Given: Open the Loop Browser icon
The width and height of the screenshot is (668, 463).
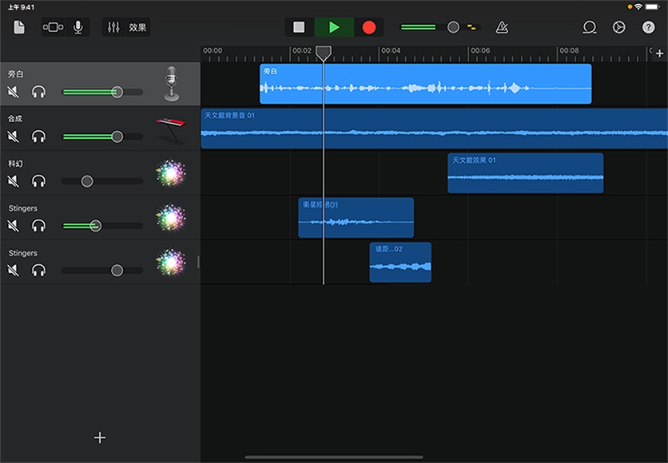Looking at the screenshot, I should 590,27.
